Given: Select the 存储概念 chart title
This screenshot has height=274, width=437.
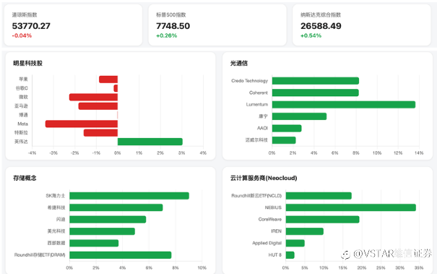Looking at the screenshot, I should [x=25, y=178].
